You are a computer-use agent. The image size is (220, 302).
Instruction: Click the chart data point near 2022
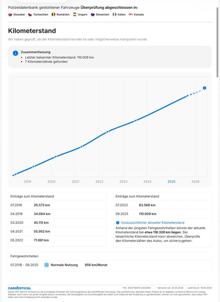[x=108, y=132]
